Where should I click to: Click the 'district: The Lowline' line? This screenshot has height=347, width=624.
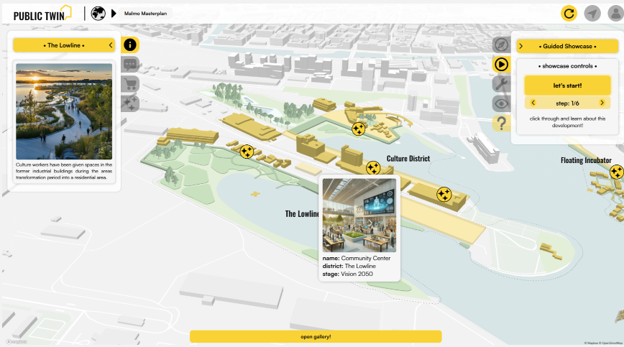tap(349, 266)
